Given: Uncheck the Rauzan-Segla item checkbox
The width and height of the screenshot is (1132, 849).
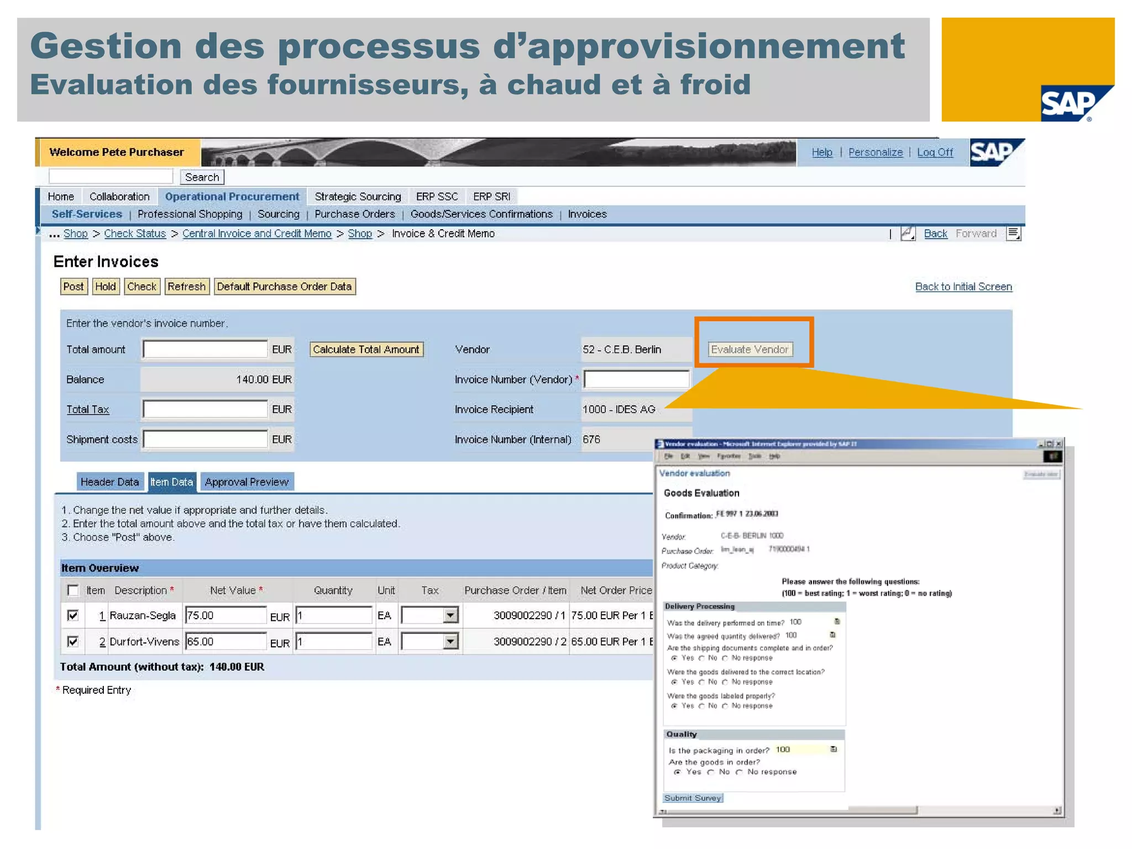Looking at the screenshot, I should click(x=73, y=615).
